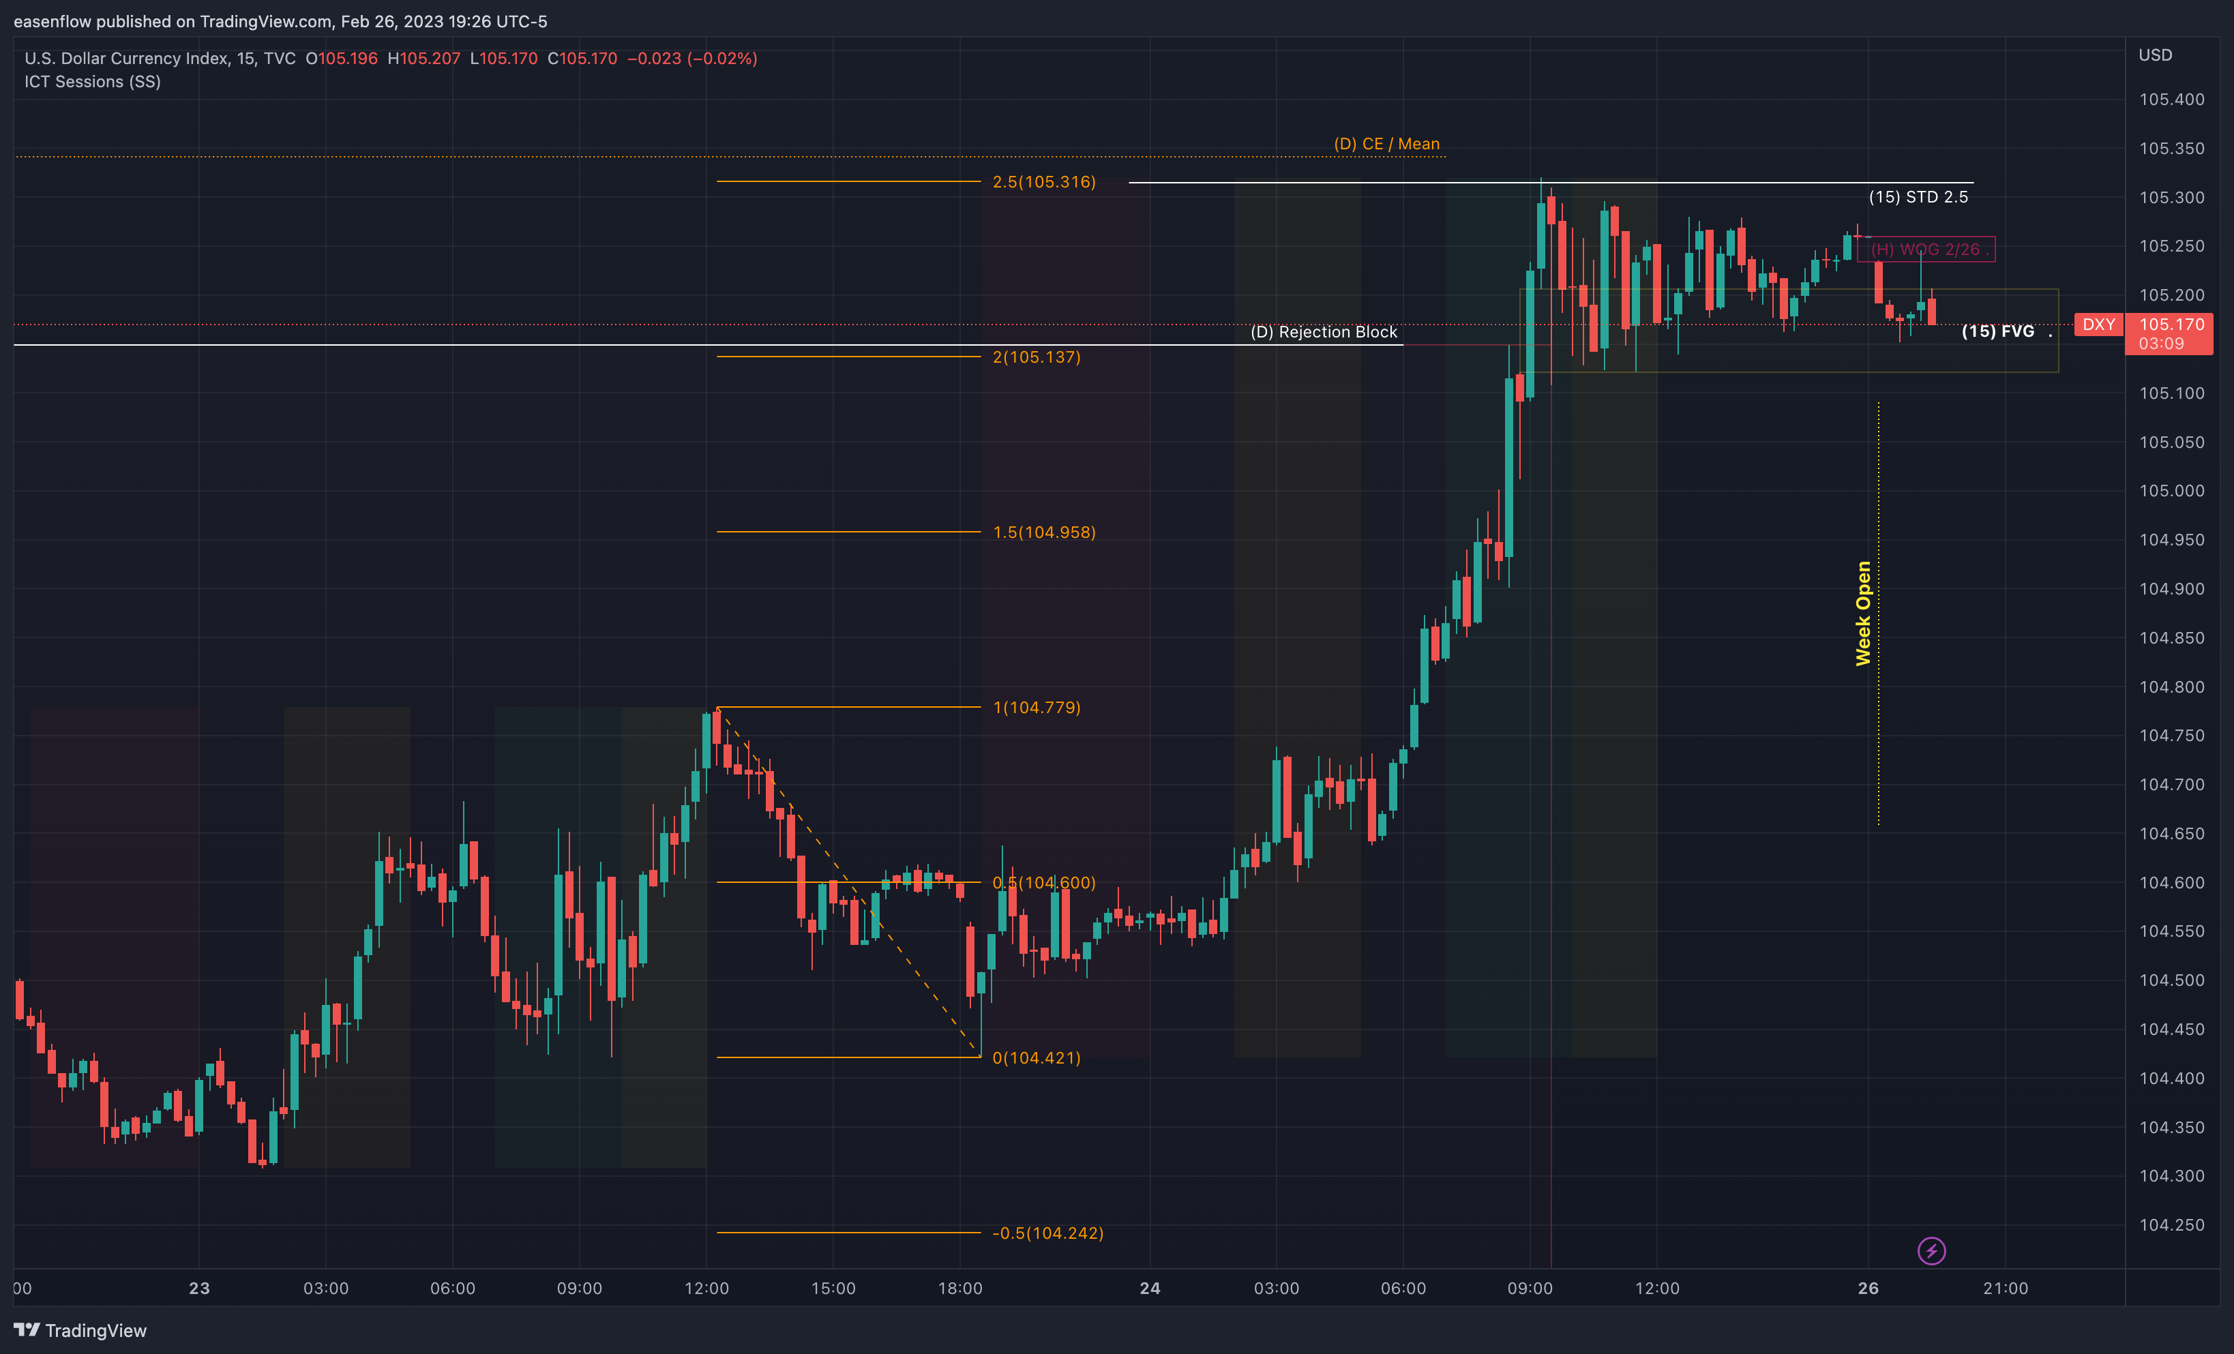Click the -0.5(104.242) fib level label
This screenshot has height=1354, width=2234.
(x=1047, y=1233)
